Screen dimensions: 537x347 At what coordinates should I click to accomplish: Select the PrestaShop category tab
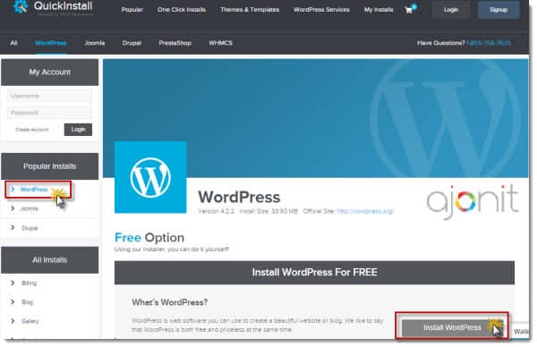coord(175,43)
